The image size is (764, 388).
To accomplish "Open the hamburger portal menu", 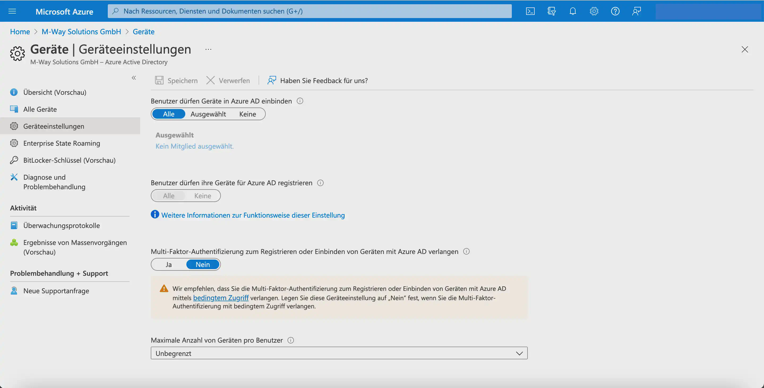I will coord(12,11).
